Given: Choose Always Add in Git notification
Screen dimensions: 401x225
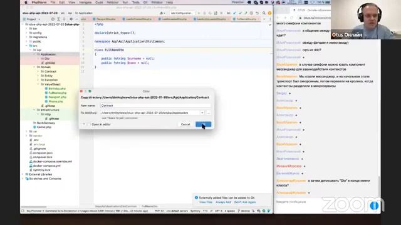Looking at the screenshot, I should tap(223, 202).
